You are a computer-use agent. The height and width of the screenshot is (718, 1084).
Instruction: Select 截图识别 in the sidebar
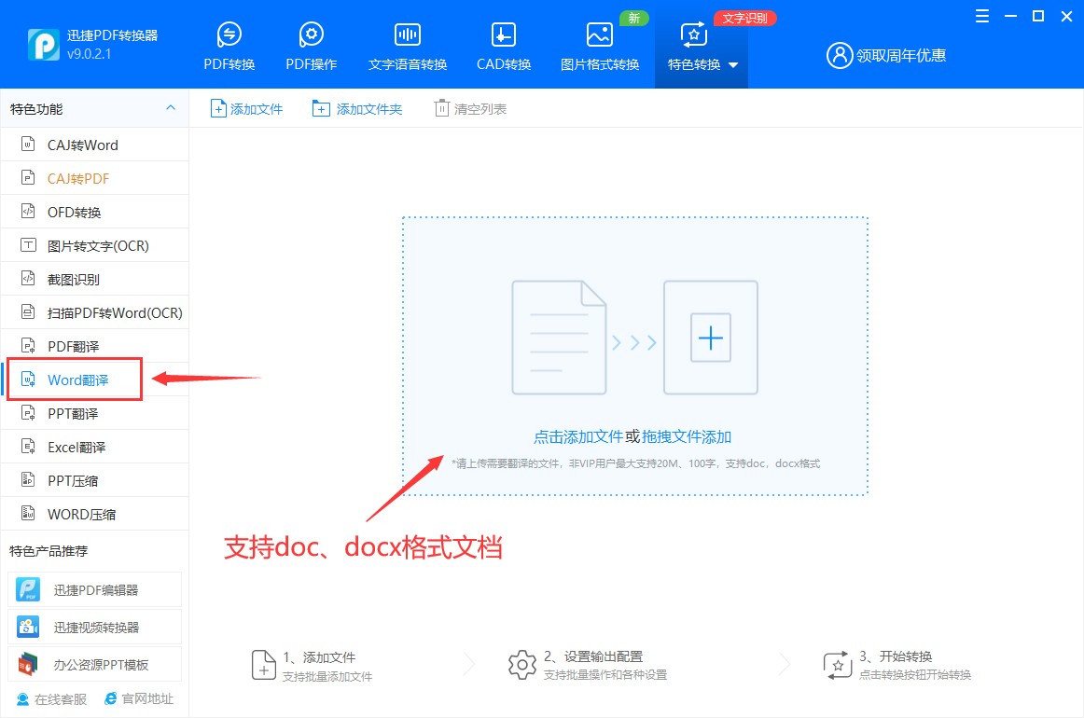point(95,279)
